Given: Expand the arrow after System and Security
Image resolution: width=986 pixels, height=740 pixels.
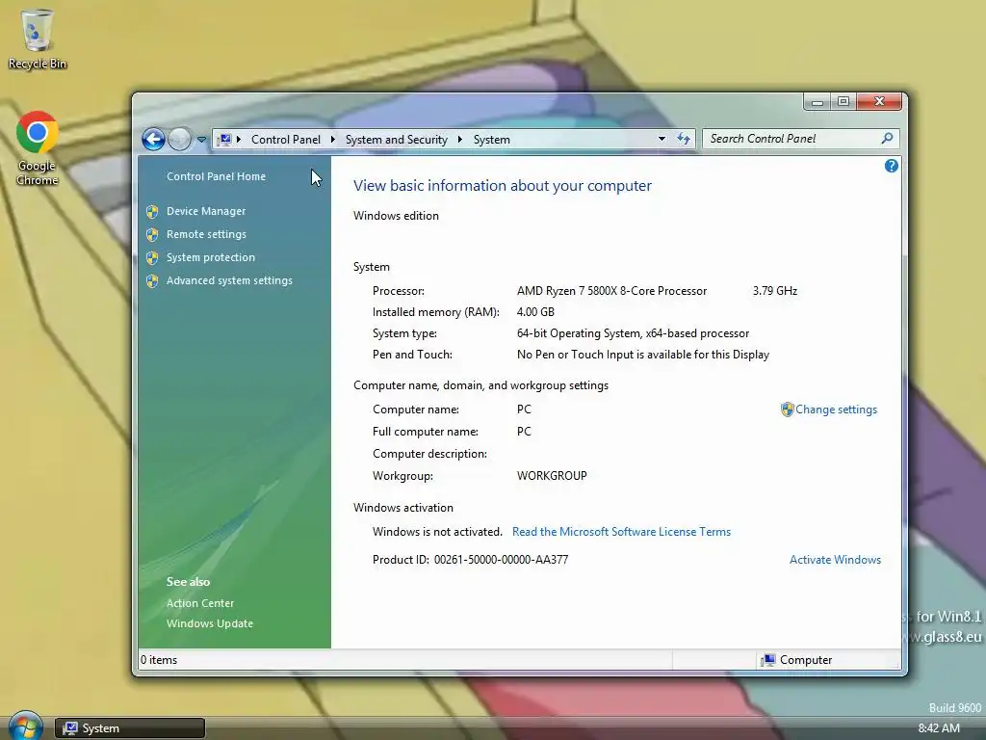Looking at the screenshot, I should coord(459,139).
